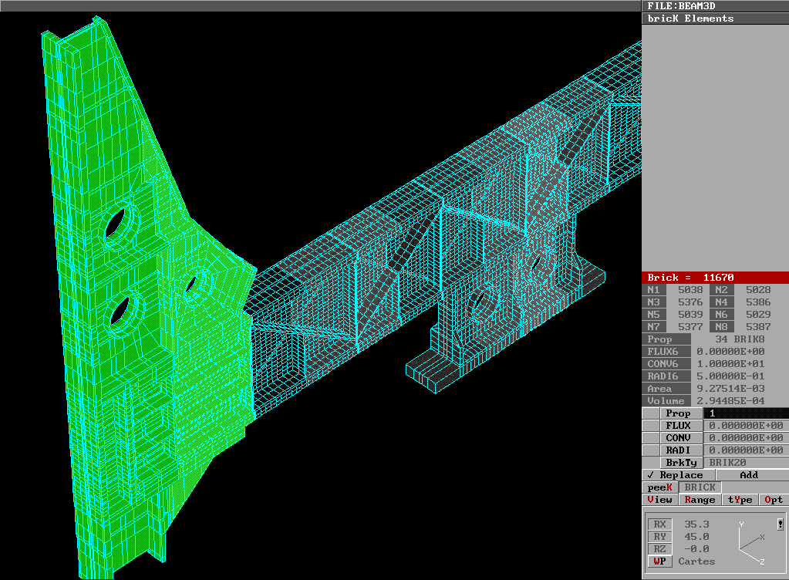
Task: Open the tYpe selector
Action: click(x=739, y=500)
